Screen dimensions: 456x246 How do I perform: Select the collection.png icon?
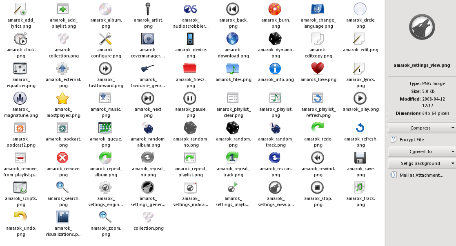point(148,217)
